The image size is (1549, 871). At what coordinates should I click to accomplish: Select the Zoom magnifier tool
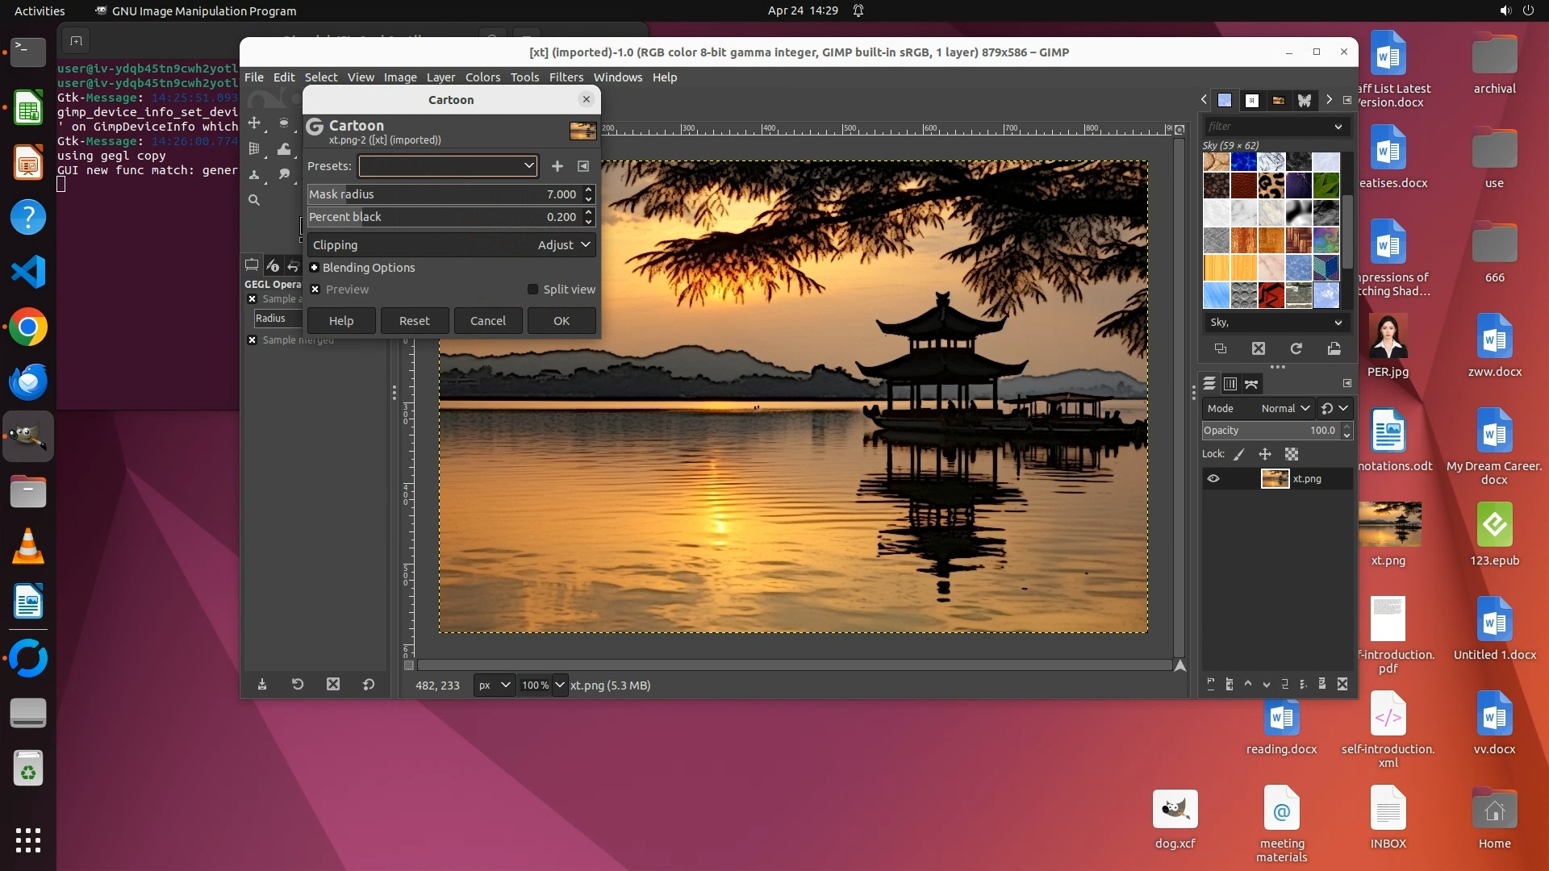254,200
